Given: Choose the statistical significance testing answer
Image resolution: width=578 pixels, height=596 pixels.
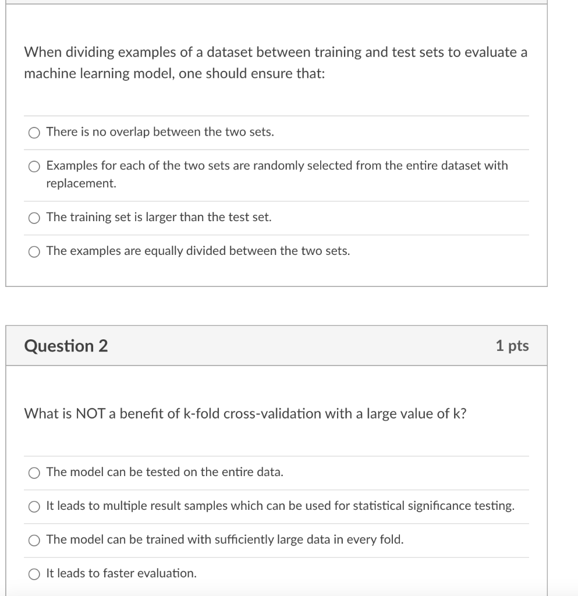Looking at the screenshot, I should coord(34,506).
